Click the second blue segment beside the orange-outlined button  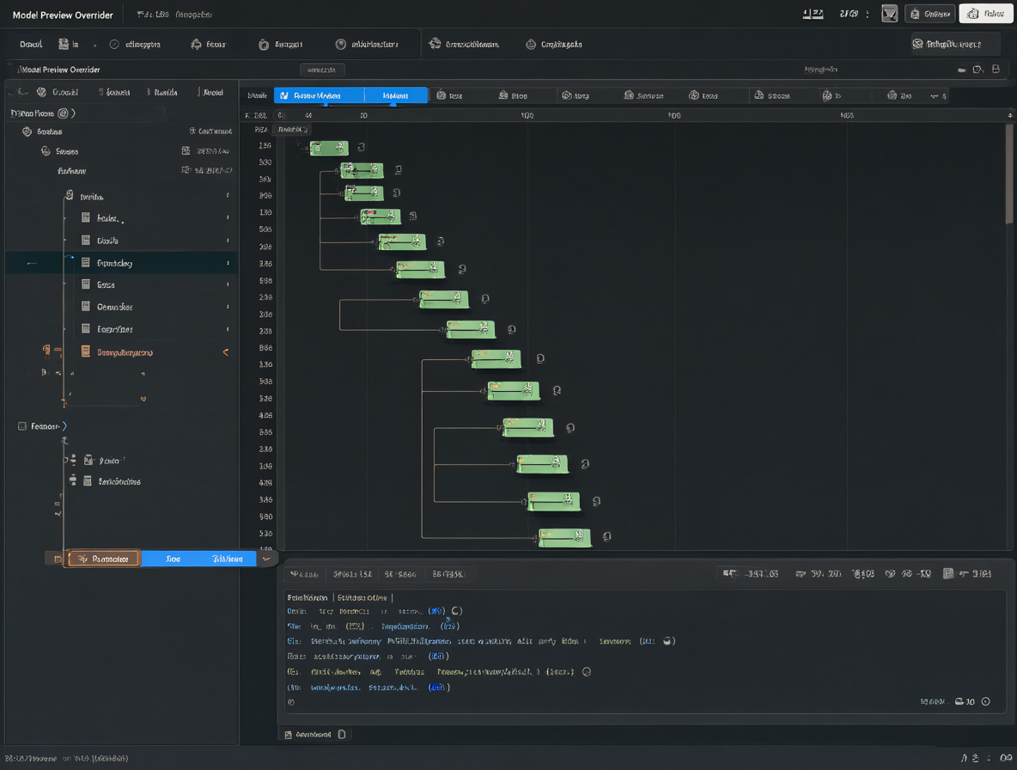click(x=227, y=559)
